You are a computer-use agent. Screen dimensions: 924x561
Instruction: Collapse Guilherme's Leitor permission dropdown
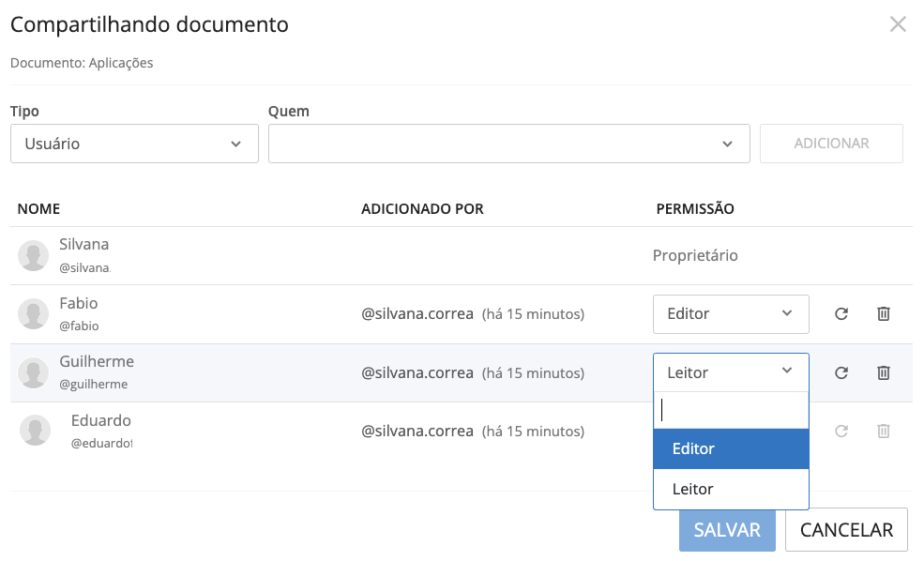tap(730, 372)
